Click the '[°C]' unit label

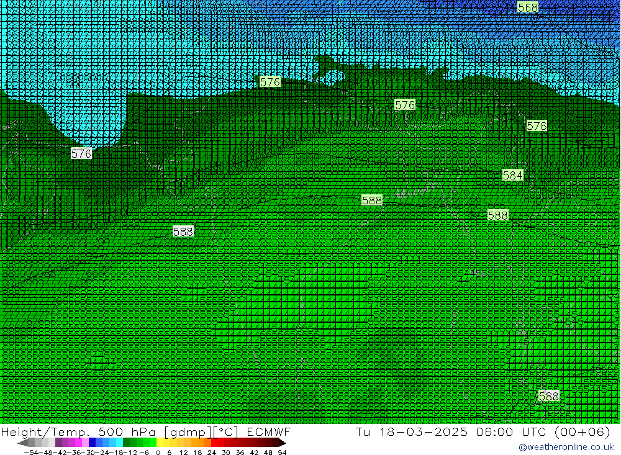[x=226, y=431]
